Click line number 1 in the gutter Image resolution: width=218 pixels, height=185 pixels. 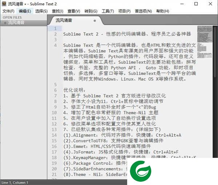55,29
